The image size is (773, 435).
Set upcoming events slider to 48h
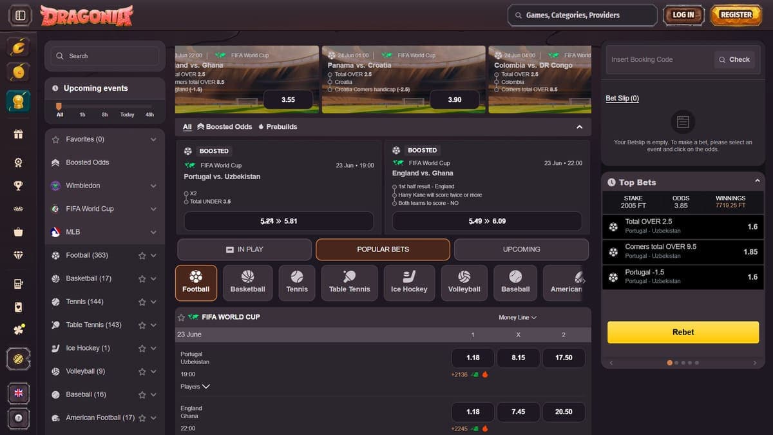pyautogui.click(x=149, y=115)
